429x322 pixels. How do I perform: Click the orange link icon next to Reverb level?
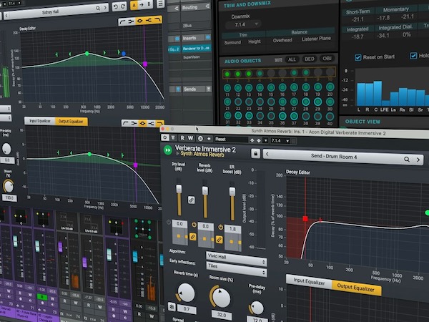point(192,237)
